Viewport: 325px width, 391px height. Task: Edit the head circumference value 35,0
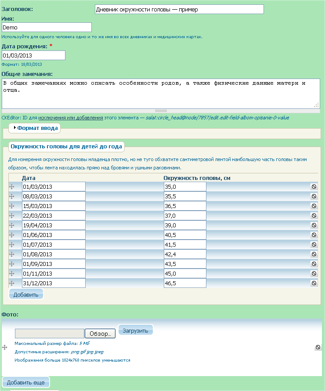point(185,187)
